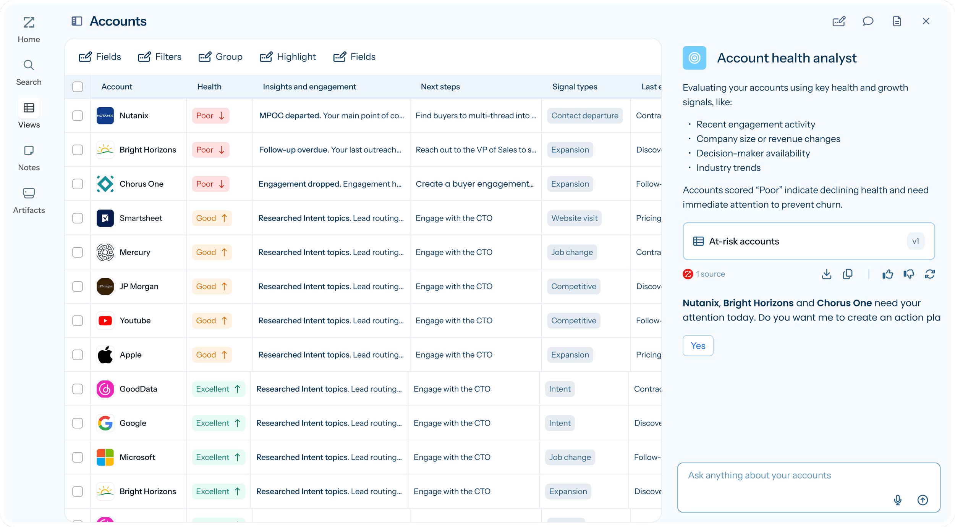Screen dimensions: 955x527
Task: Copy the analyst response
Action: click(x=848, y=274)
